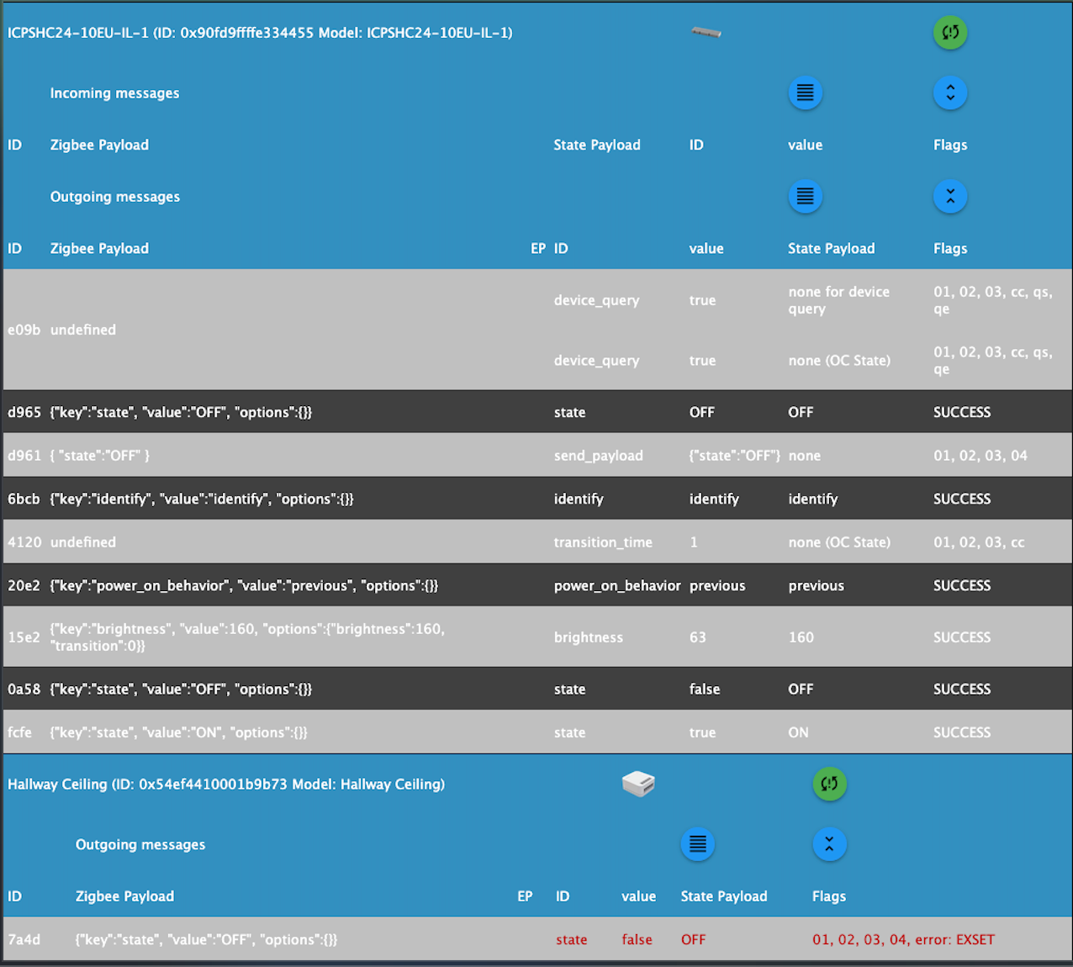Image resolution: width=1073 pixels, height=967 pixels.
Task: Select message ID 7a4d
Action: point(24,939)
